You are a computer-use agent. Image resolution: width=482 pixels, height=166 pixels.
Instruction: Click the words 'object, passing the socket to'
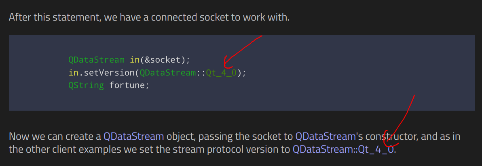(x=230, y=136)
